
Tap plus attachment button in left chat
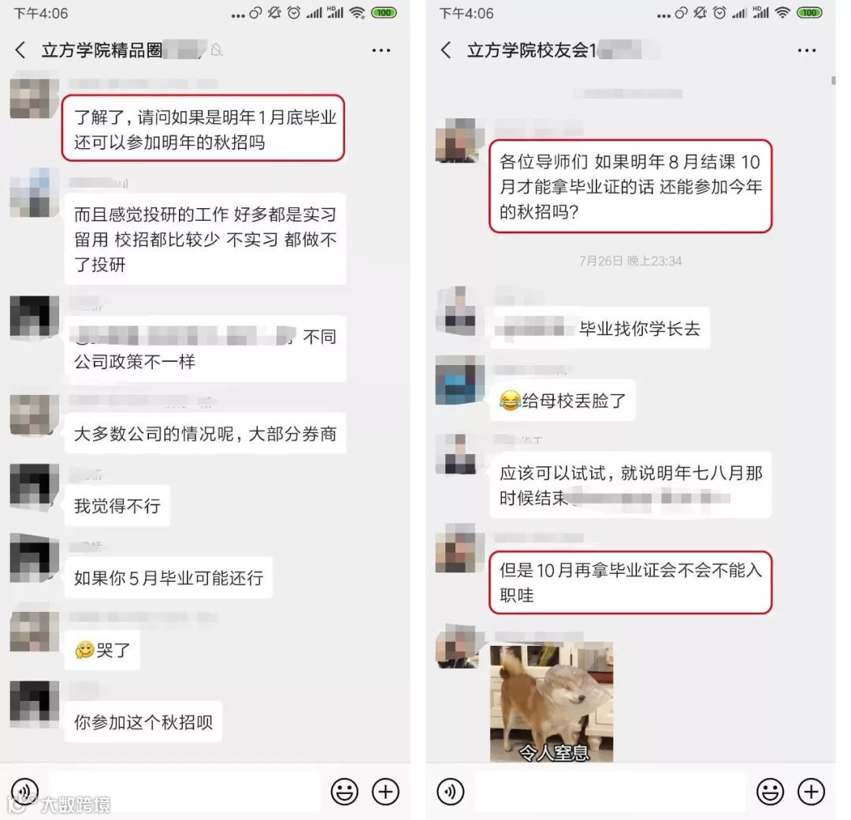(385, 791)
